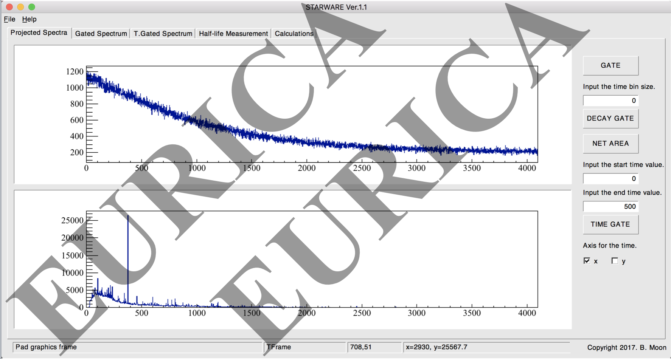
Task: Focus the start time value field
Action: 610,178
